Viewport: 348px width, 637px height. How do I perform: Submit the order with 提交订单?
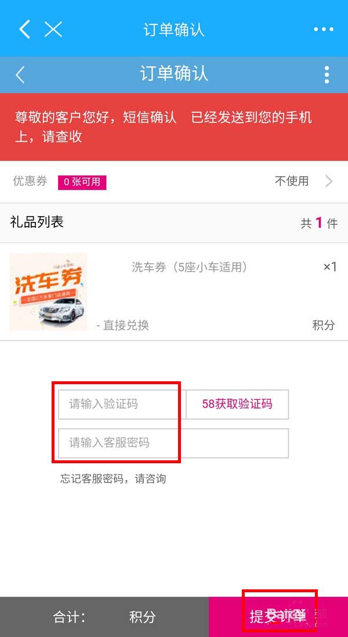(278, 616)
